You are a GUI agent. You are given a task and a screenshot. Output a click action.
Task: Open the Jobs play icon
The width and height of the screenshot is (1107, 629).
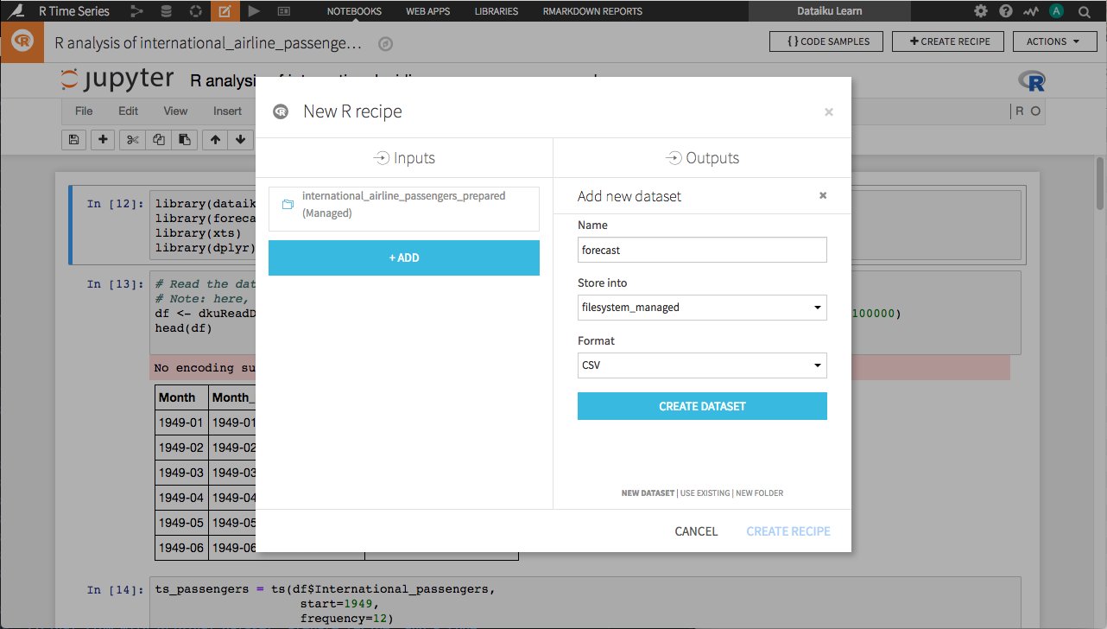pyautogui.click(x=253, y=11)
